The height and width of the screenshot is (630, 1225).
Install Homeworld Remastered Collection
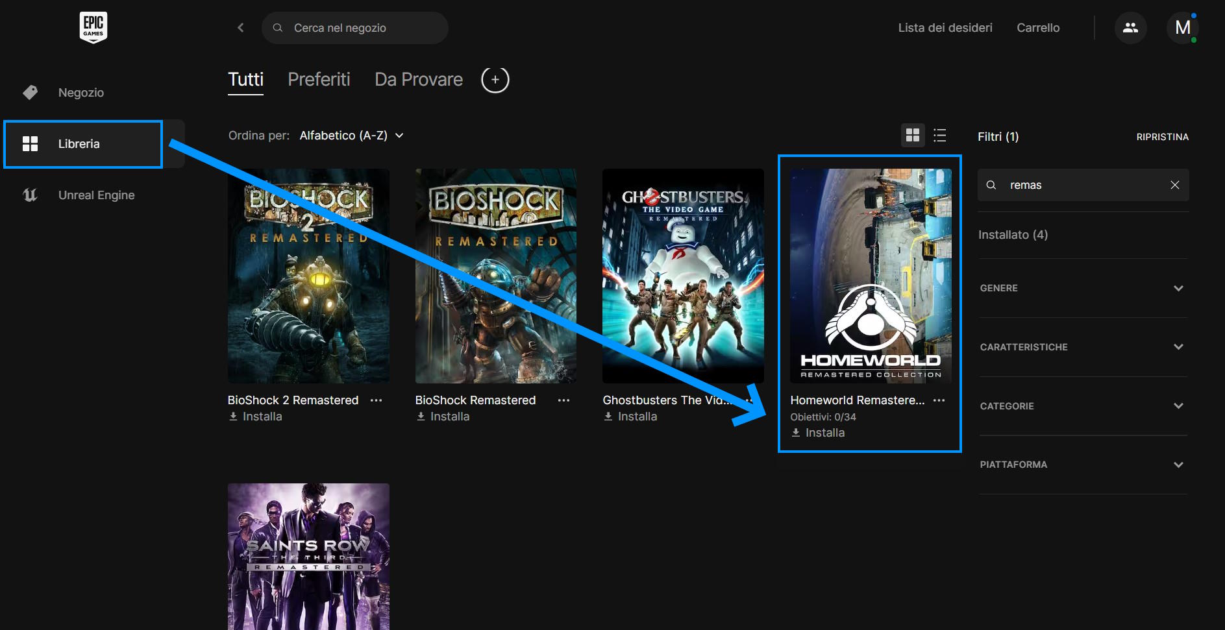818,433
